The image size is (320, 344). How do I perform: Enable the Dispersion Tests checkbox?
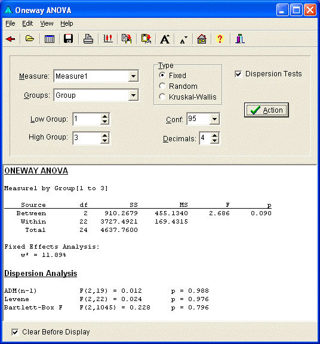pos(238,74)
